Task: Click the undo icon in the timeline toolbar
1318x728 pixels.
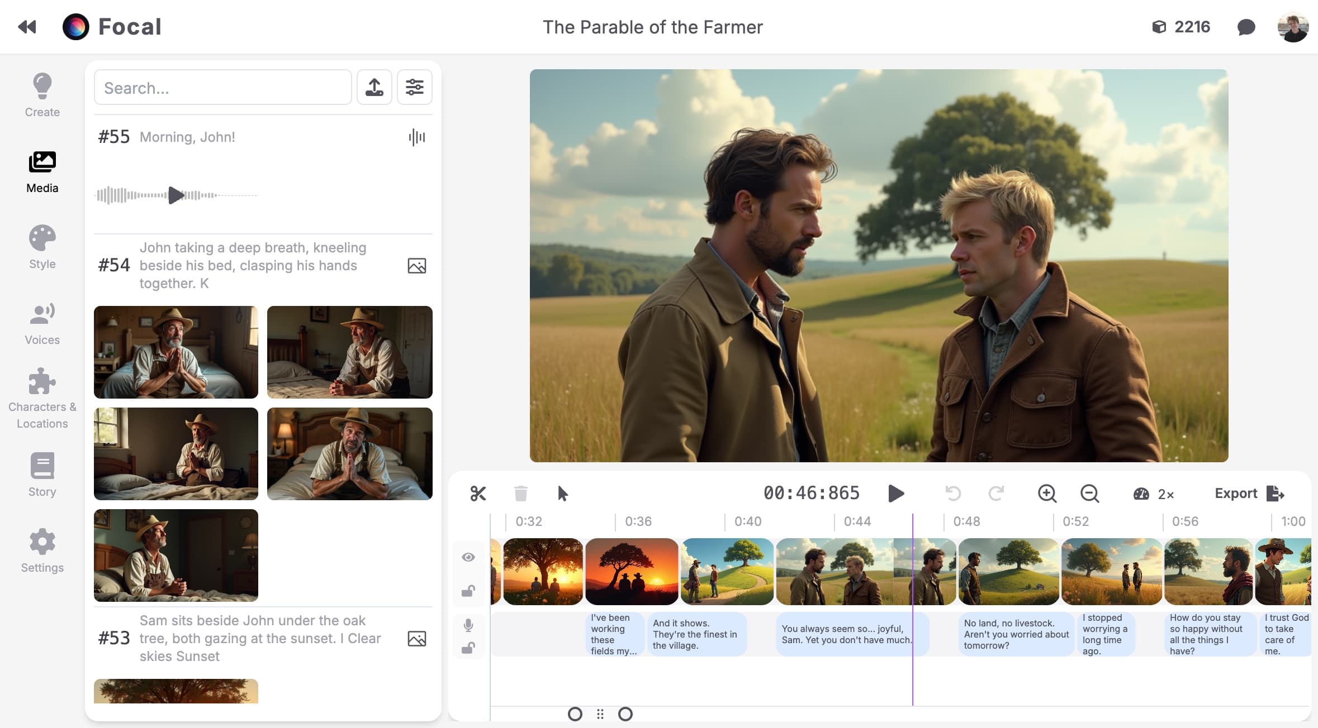Action: click(952, 494)
